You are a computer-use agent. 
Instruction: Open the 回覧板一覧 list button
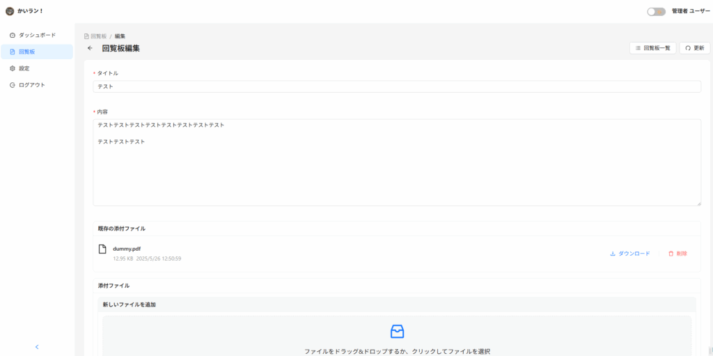click(652, 48)
